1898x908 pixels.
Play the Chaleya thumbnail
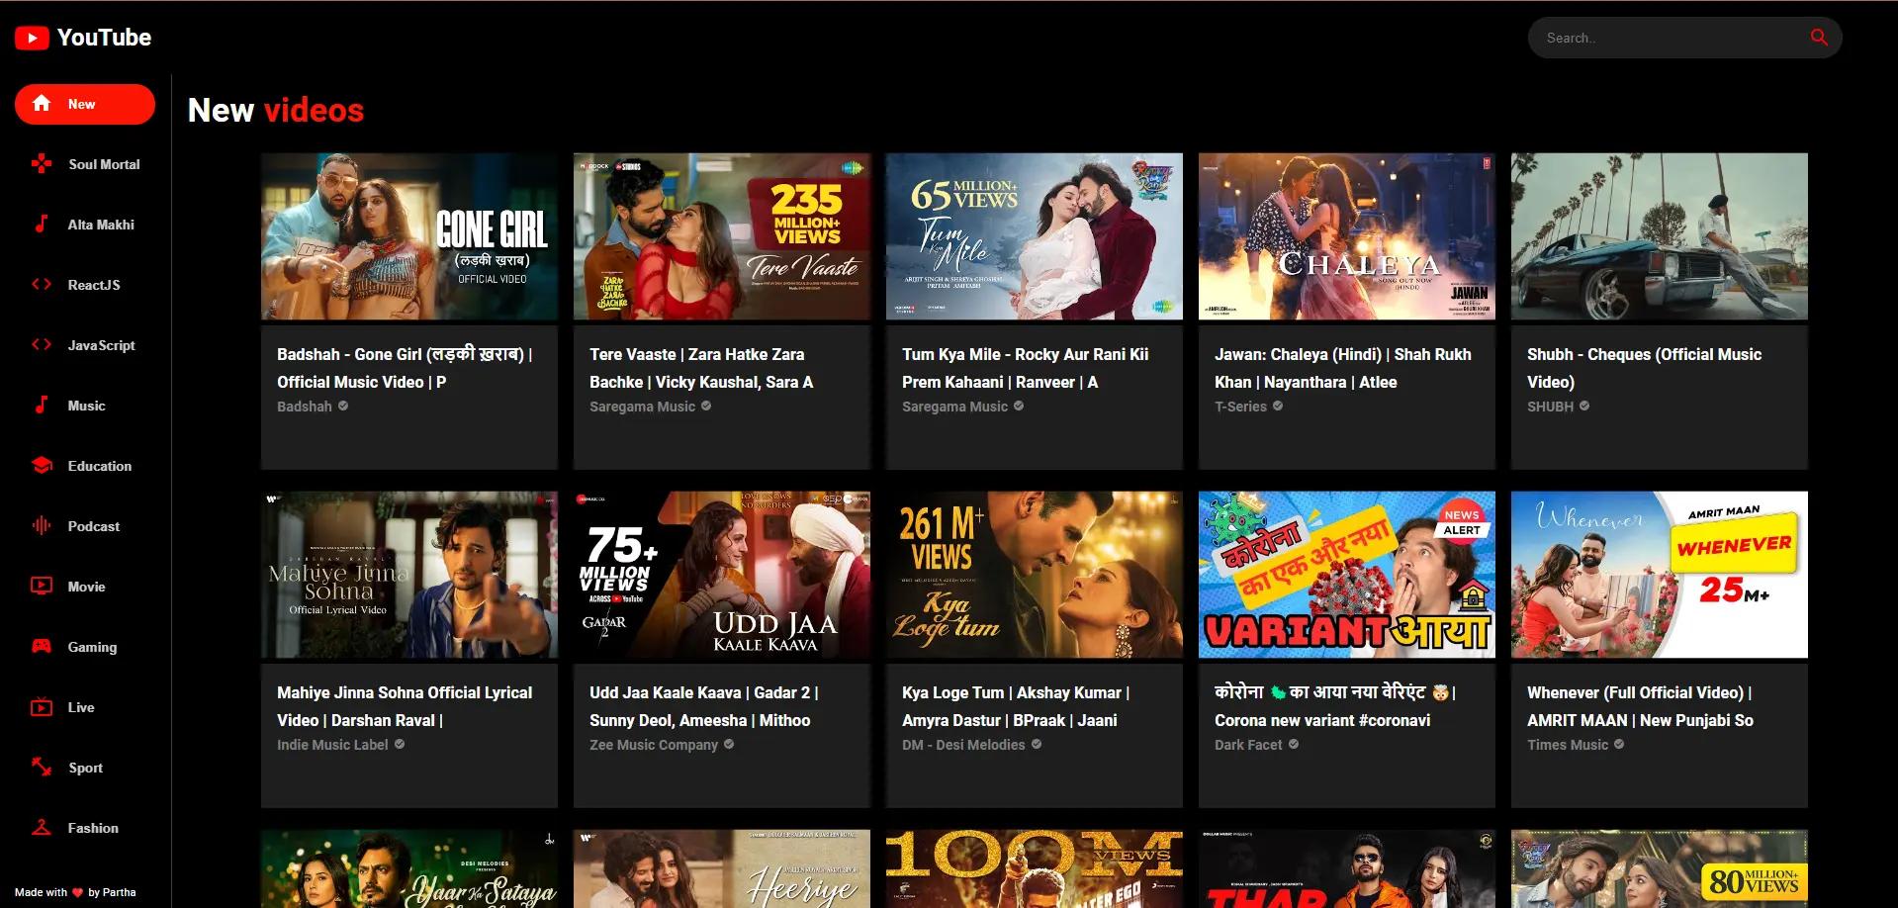(1347, 236)
